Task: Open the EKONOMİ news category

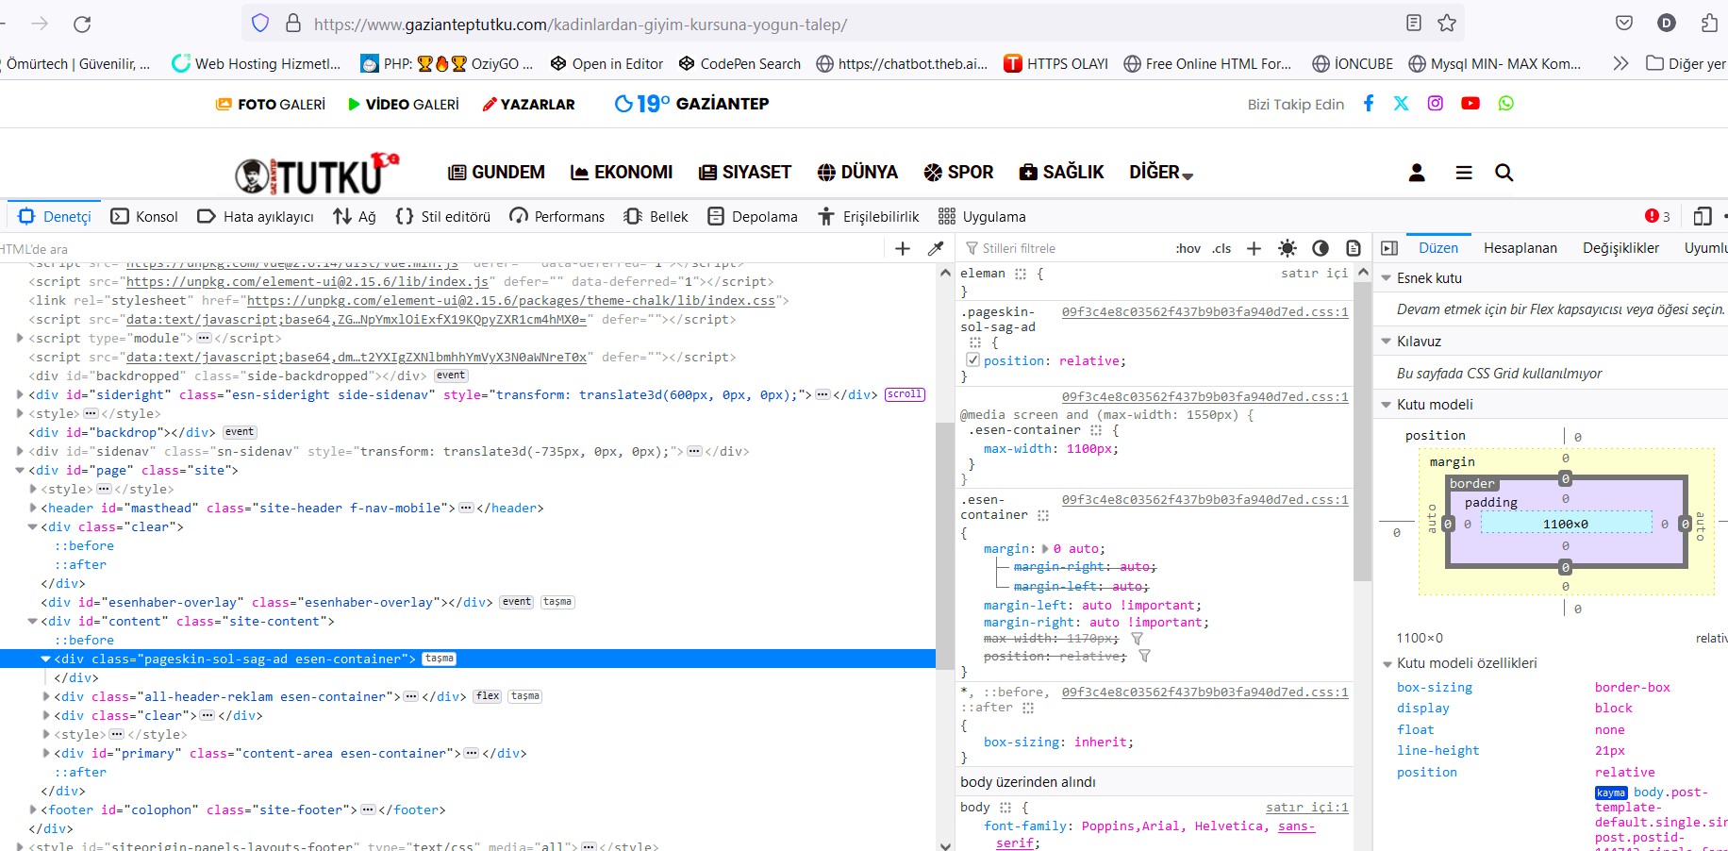Action: coord(622,172)
